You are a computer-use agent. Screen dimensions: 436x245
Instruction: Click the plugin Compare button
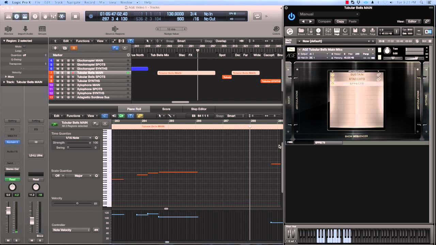click(324, 21)
